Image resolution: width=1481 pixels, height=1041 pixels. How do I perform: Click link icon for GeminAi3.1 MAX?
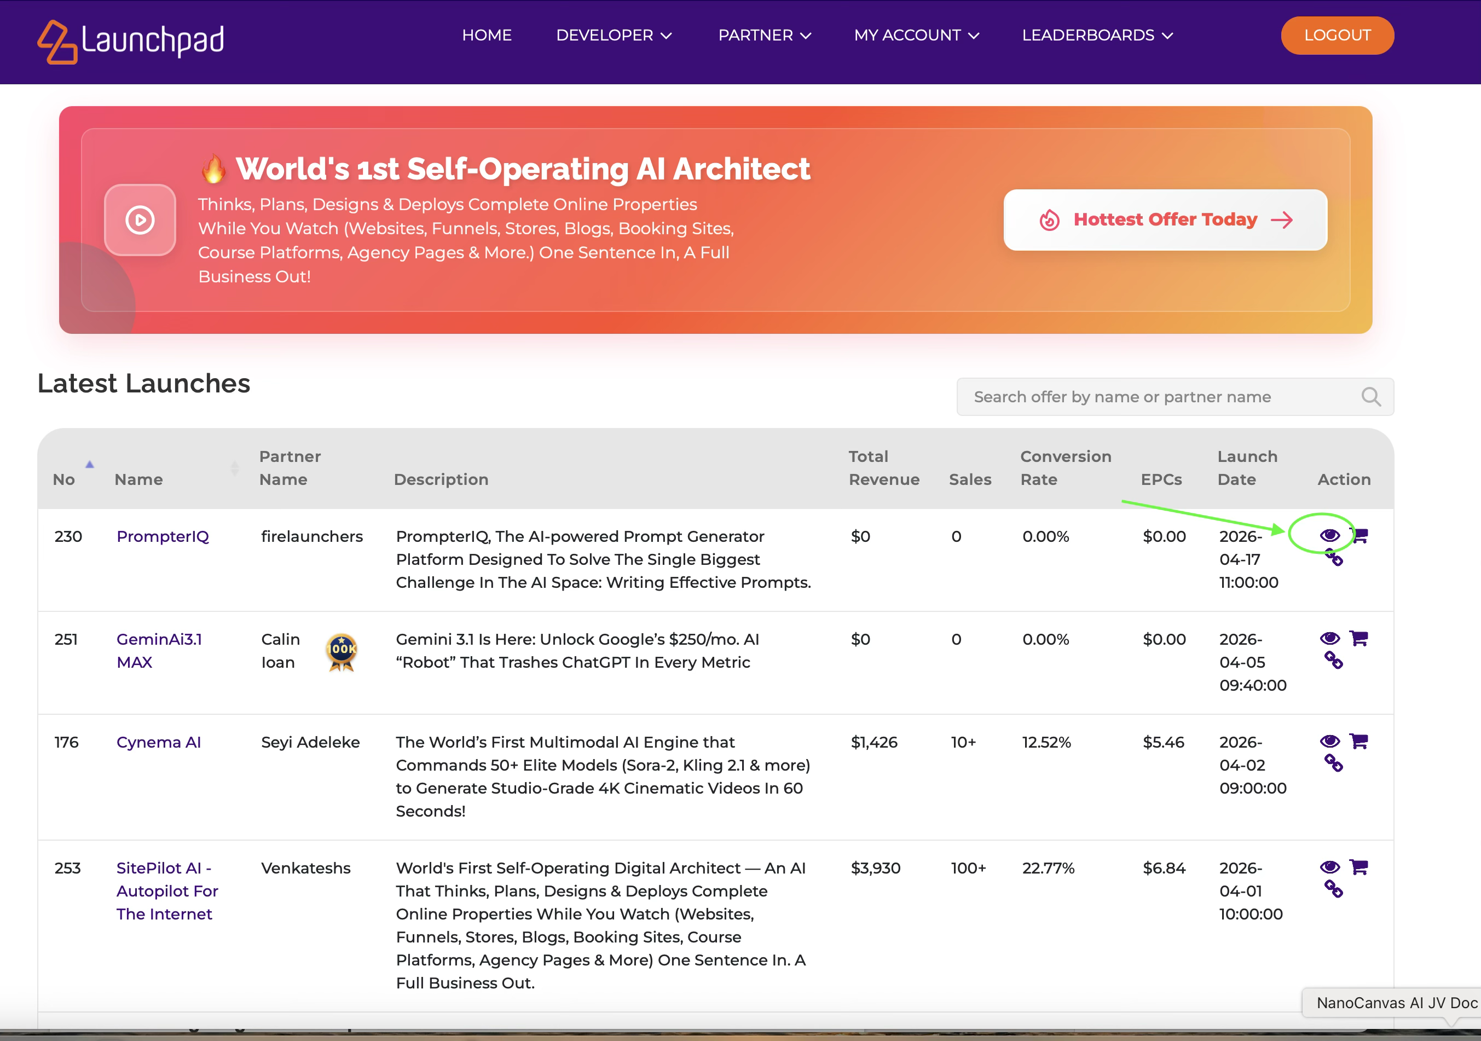point(1334,660)
